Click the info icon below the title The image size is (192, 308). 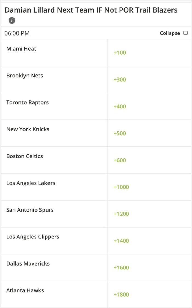pos(12,20)
